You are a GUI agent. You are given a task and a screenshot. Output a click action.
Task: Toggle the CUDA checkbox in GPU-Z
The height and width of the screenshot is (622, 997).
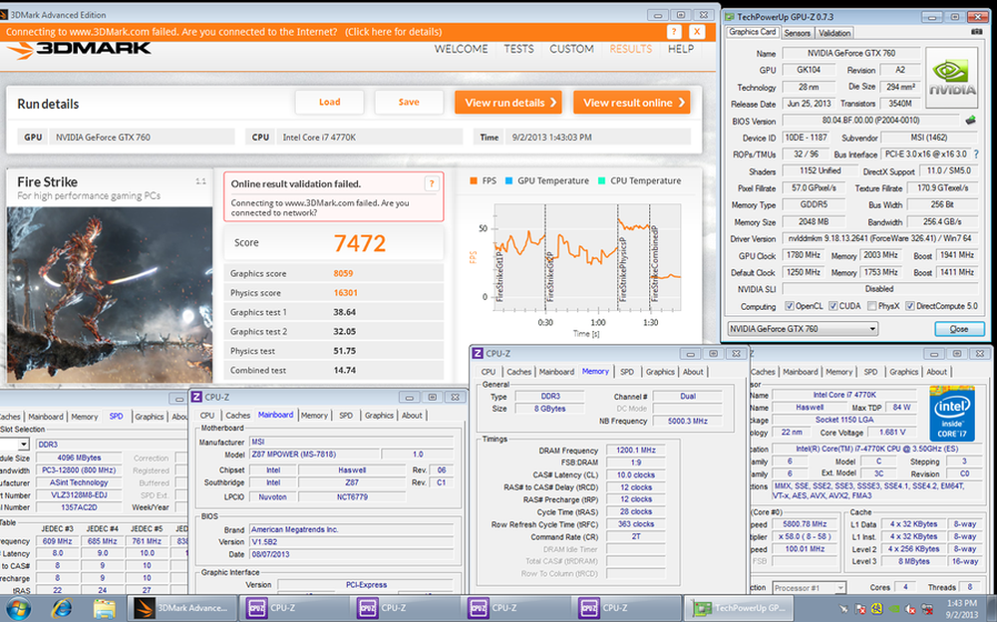coord(832,306)
